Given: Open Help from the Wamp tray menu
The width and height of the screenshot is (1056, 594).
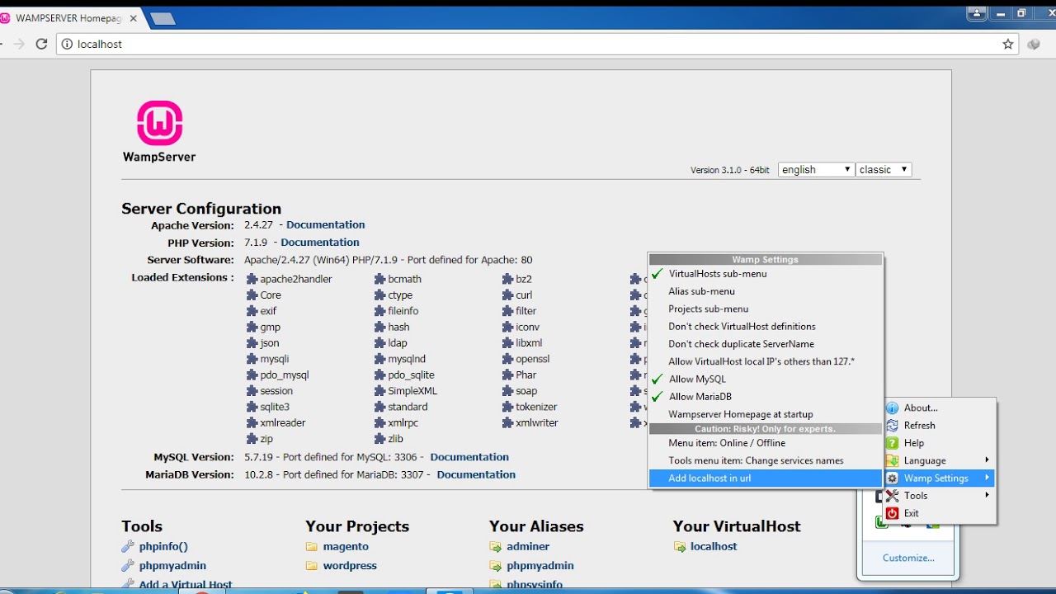Looking at the screenshot, I should pyautogui.click(x=940, y=443).
